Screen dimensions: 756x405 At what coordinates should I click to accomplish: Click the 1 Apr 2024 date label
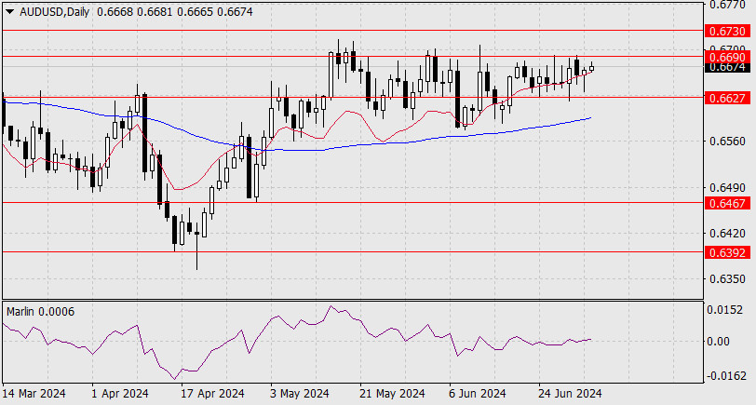(x=119, y=394)
